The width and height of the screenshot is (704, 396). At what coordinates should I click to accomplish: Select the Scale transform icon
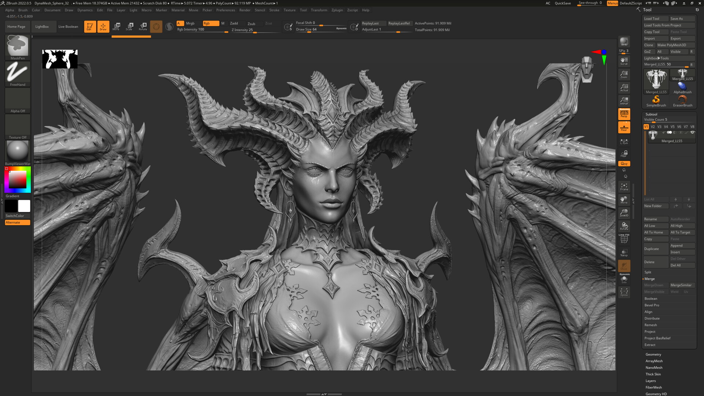(x=130, y=26)
